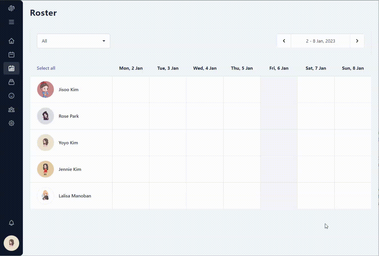Select the name 'Rose Park'

click(69, 116)
